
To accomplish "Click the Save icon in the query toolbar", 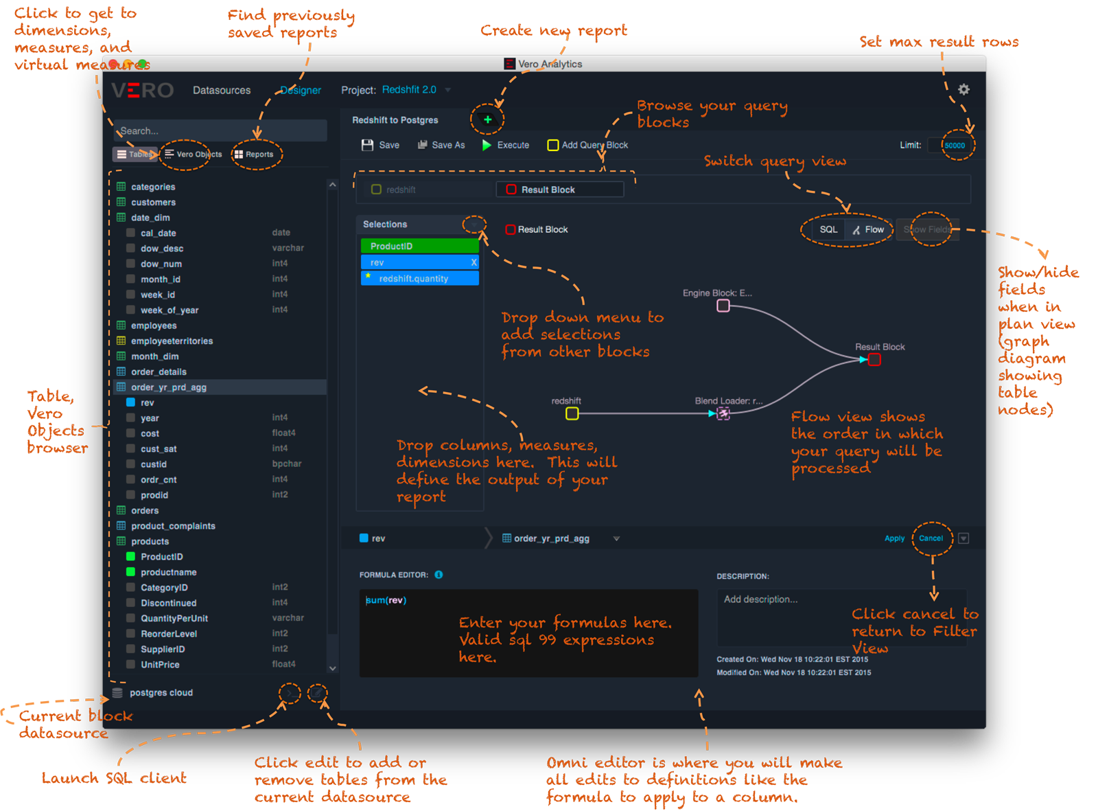I will pos(368,145).
